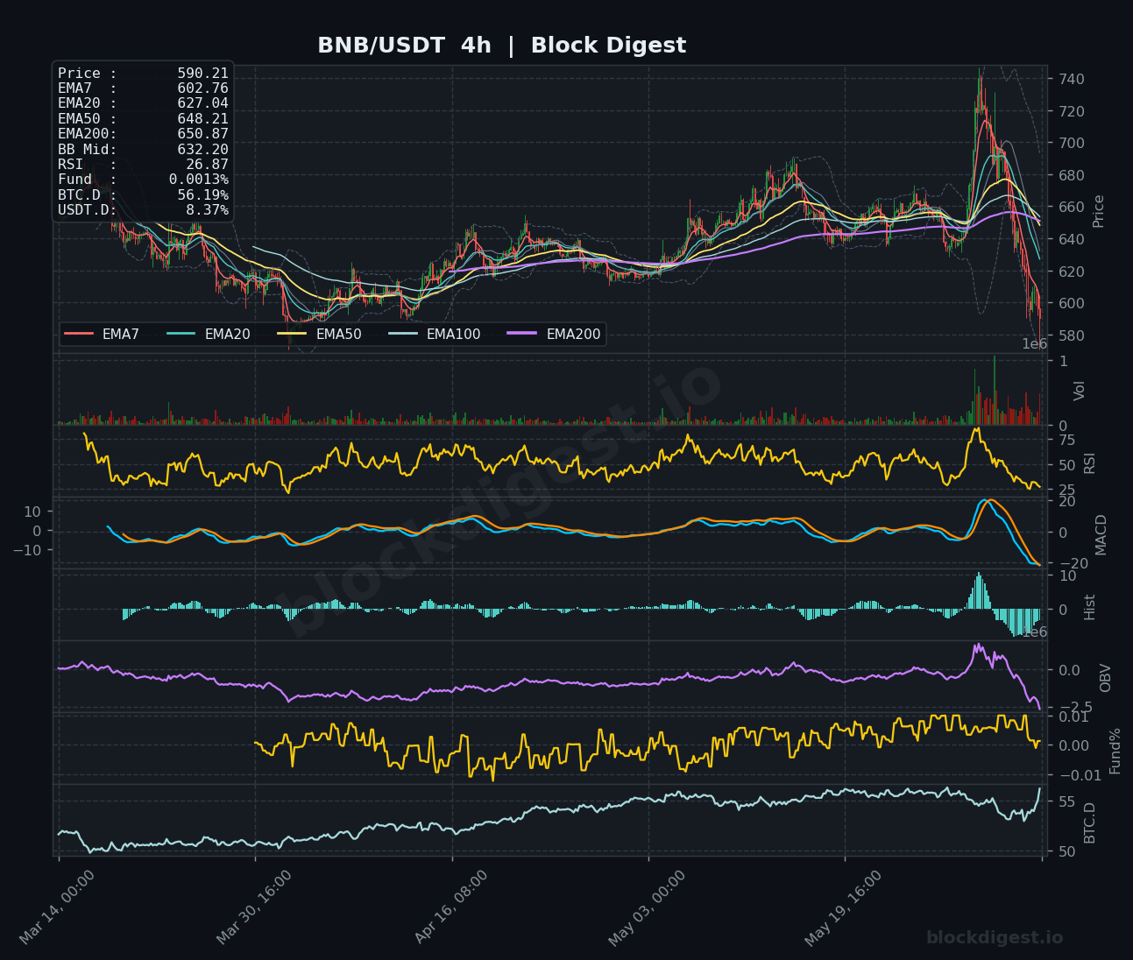Select the EMA50 legend entry
Screen dimensions: 1133x960
click(319, 334)
